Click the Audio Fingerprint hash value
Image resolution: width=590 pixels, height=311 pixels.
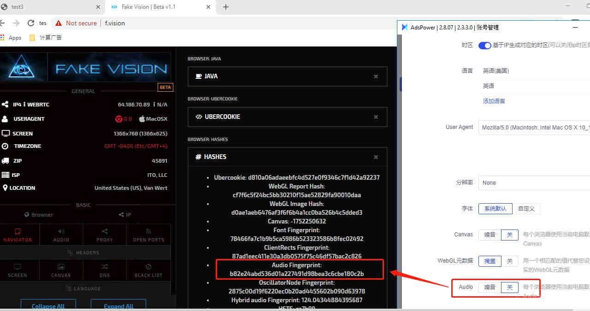pos(297,274)
